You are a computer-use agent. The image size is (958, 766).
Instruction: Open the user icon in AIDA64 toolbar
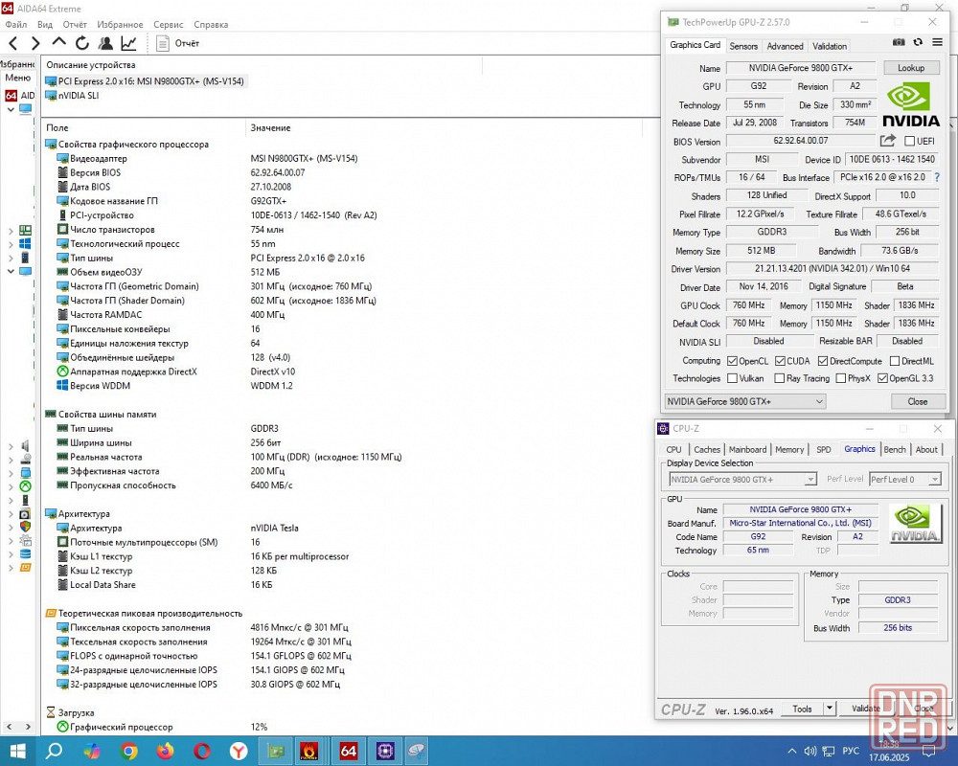click(105, 43)
